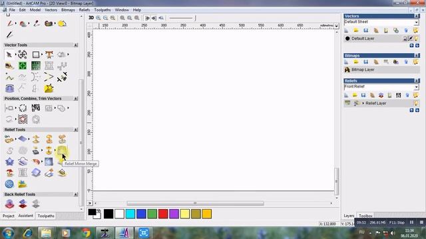Screen dimensions: 426x239
Task: Click the zoom in magnifier on view toolbar
Action: point(99,18)
